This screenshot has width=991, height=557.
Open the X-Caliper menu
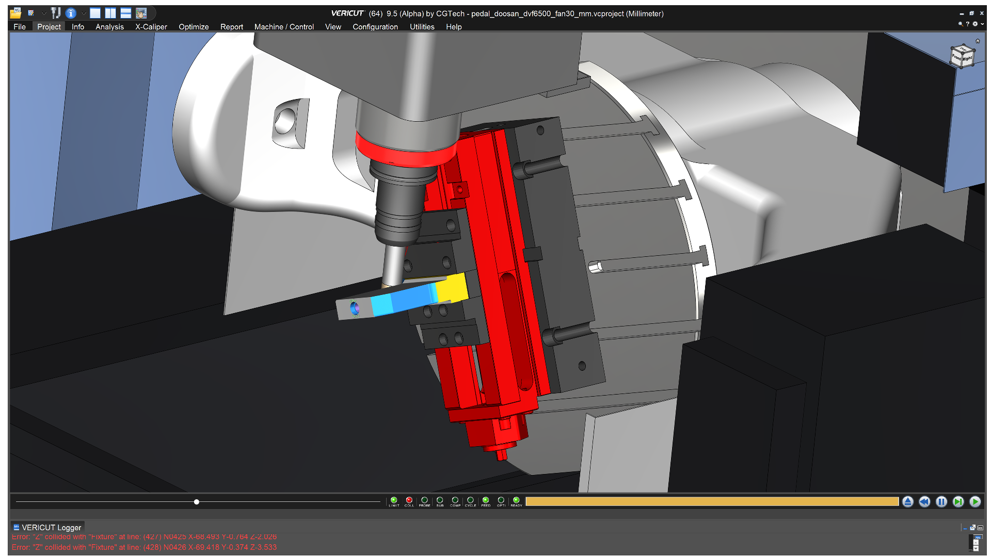151,27
